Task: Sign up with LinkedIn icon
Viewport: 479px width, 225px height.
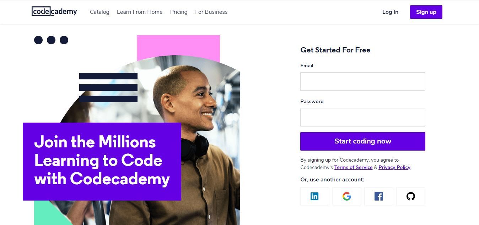Action: (314, 196)
